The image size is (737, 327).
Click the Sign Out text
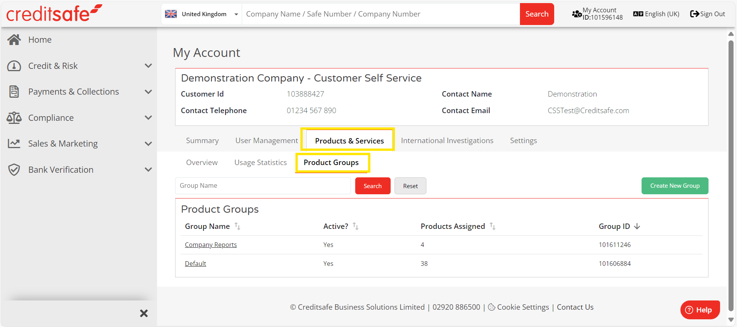[x=712, y=14]
